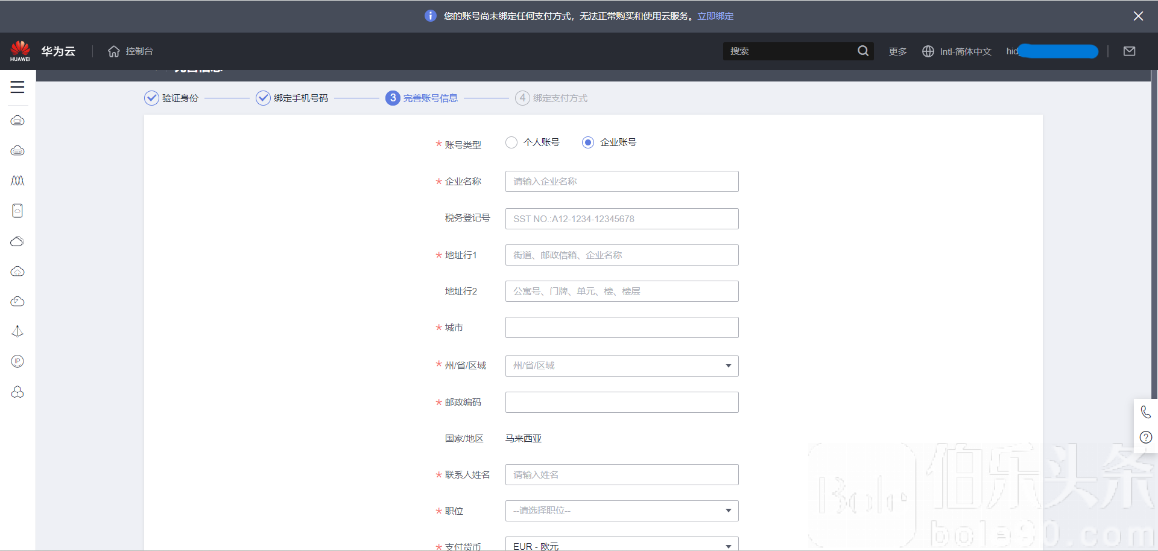Go to 控制台 console home
This screenshot has width=1158, height=551.
click(x=131, y=51)
